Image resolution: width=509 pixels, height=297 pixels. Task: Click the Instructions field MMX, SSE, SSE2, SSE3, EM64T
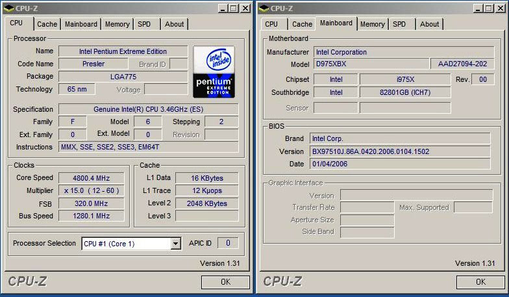pos(148,147)
